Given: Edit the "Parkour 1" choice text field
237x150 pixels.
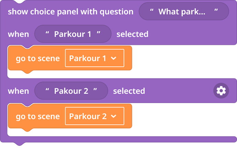Looking at the screenshot, I should (x=73, y=34).
